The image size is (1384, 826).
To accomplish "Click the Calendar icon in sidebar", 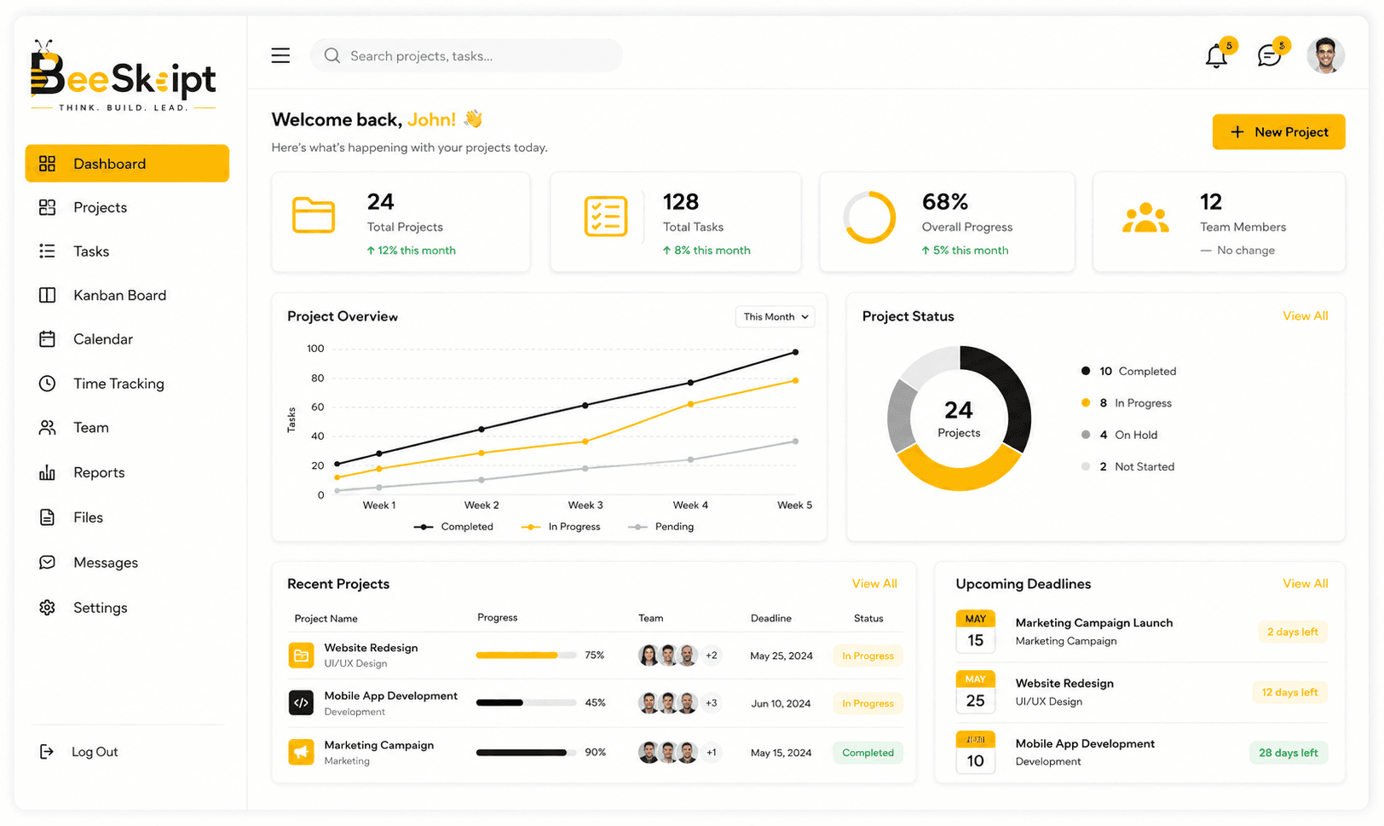I will (47, 339).
